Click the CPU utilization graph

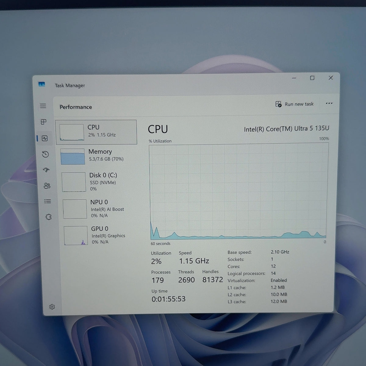pyautogui.click(x=239, y=192)
